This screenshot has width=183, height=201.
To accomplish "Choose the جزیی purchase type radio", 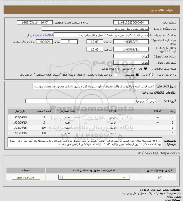I will 151,75.
